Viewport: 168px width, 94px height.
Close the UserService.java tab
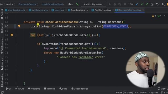click(27, 10)
